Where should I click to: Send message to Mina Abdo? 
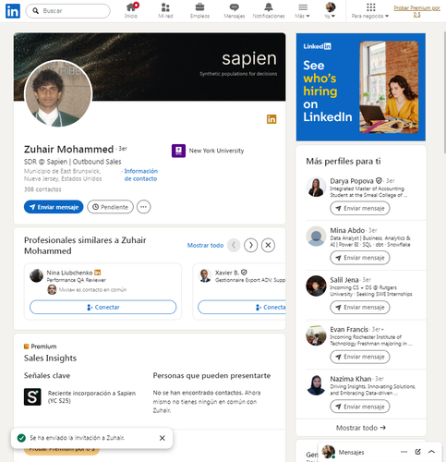pos(360,258)
